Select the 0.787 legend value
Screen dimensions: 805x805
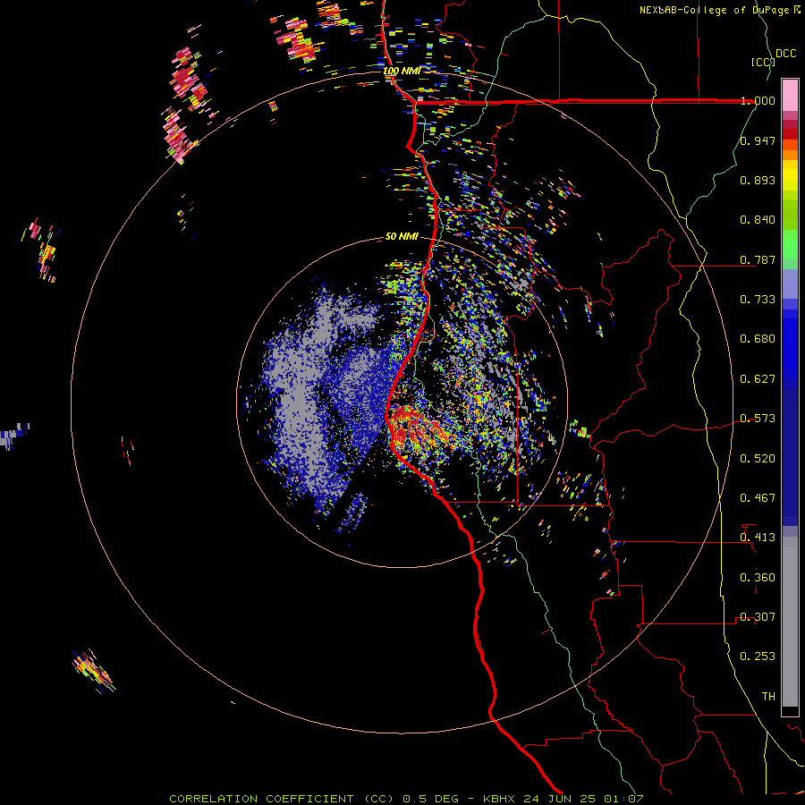758,259
